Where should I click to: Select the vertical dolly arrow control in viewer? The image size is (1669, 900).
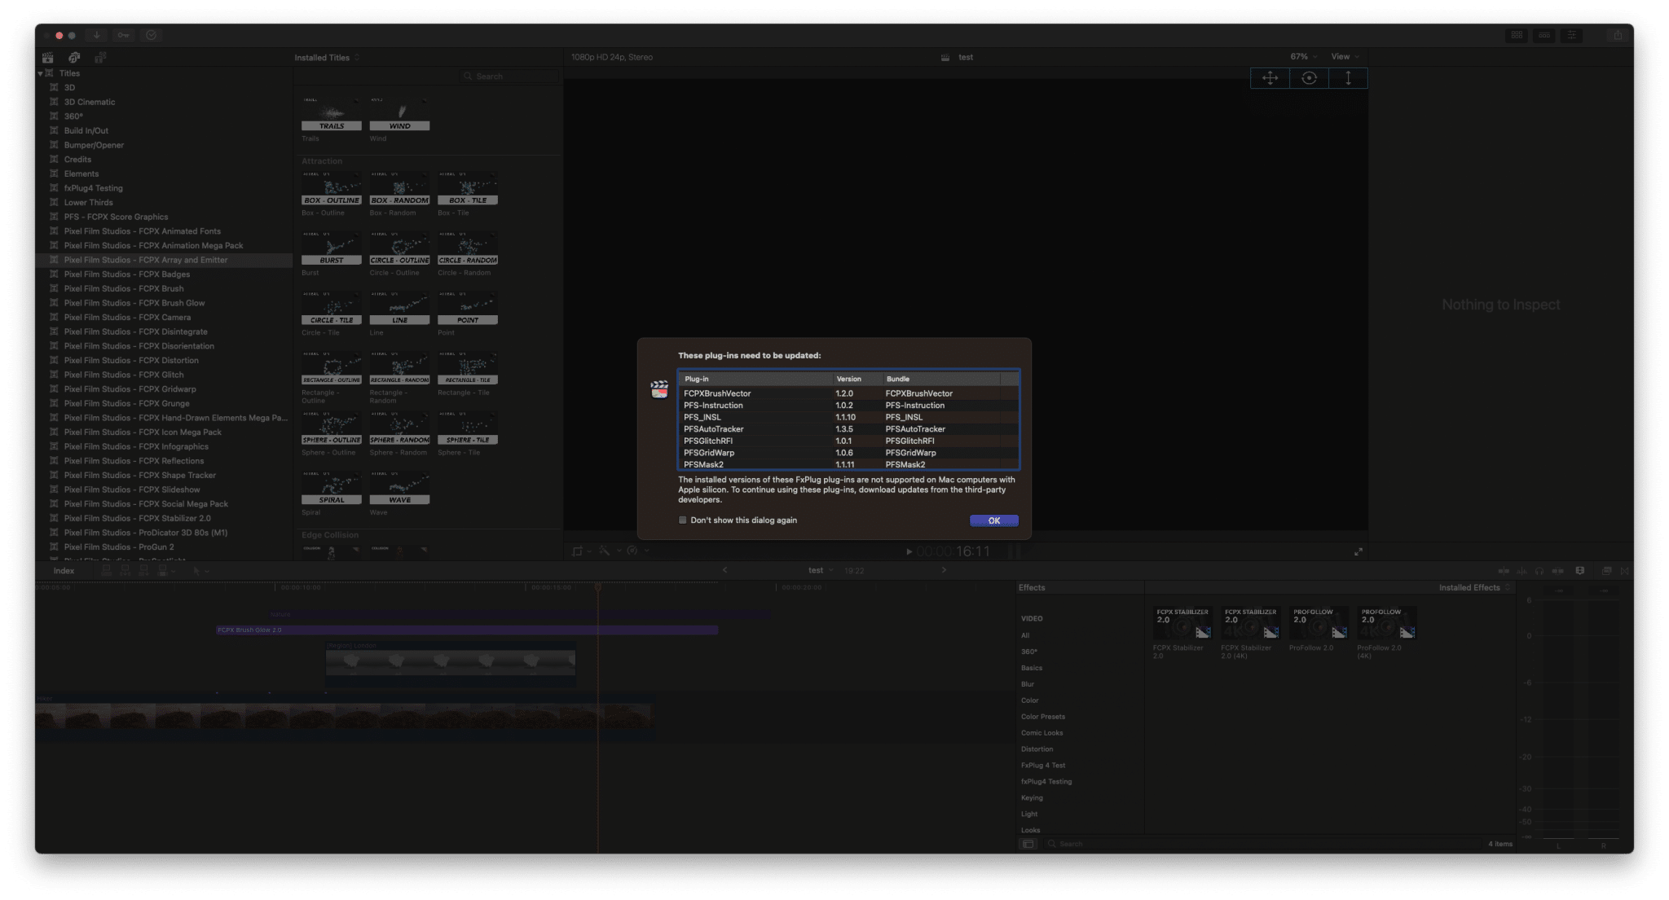click(1348, 78)
